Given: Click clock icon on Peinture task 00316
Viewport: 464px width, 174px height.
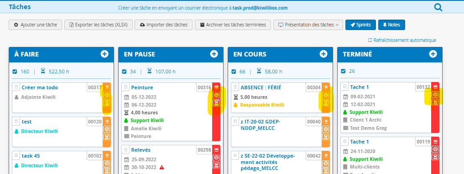Looking at the screenshot, I should point(216,95).
